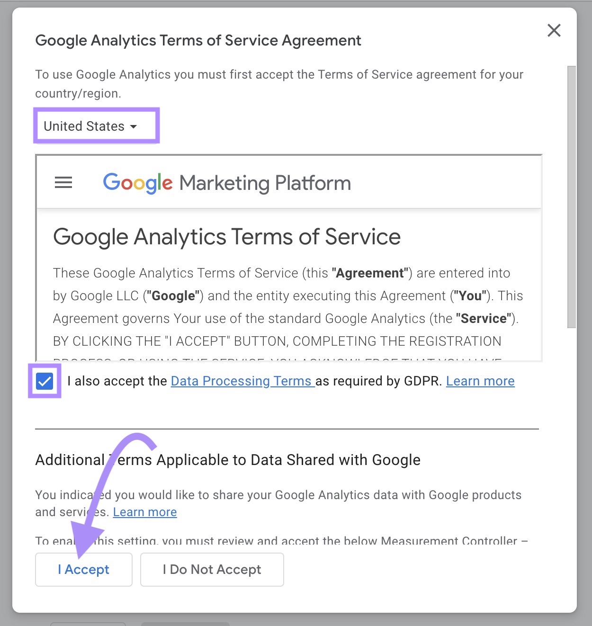Open the Data Processing Terms link
592x626 pixels.
pos(242,381)
